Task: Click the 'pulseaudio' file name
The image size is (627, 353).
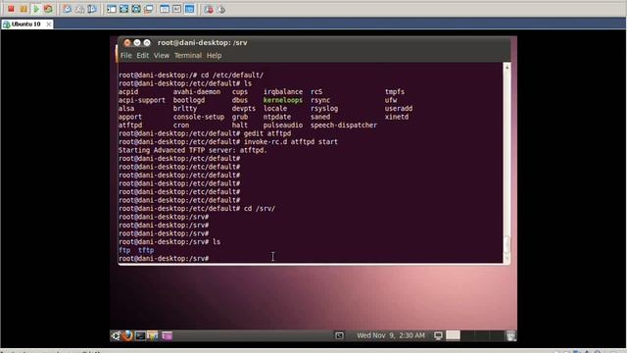Action: (283, 126)
